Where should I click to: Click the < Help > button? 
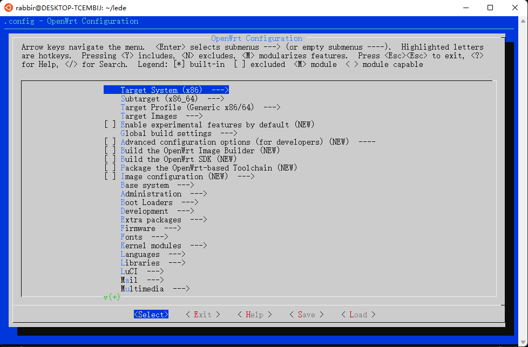point(255,315)
